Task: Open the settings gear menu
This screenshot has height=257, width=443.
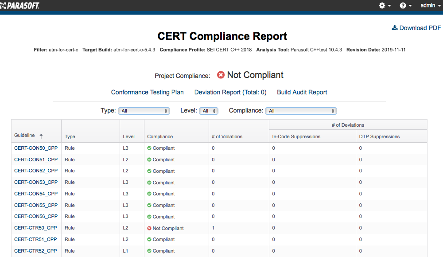Action: coord(385,5)
